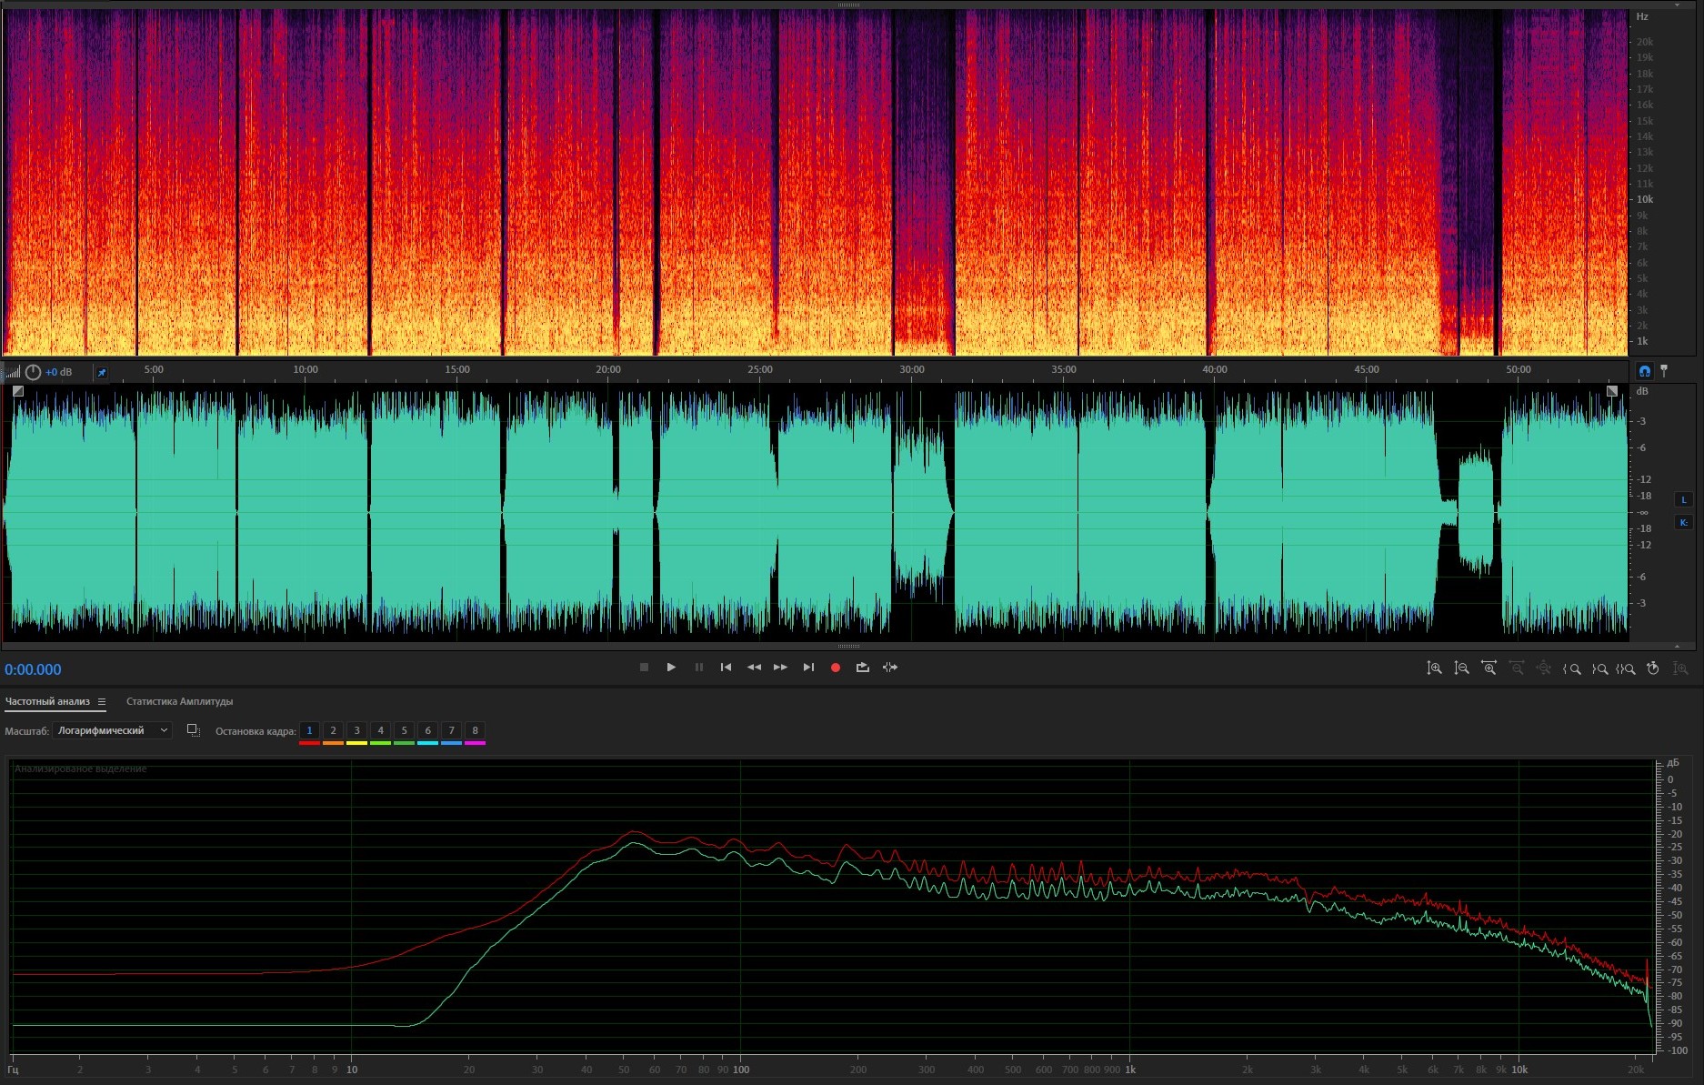The height and width of the screenshot is (1085, 1704).
Task: Switch to Статистика Амплитуды tab
Action: click(x=179, y=701)
